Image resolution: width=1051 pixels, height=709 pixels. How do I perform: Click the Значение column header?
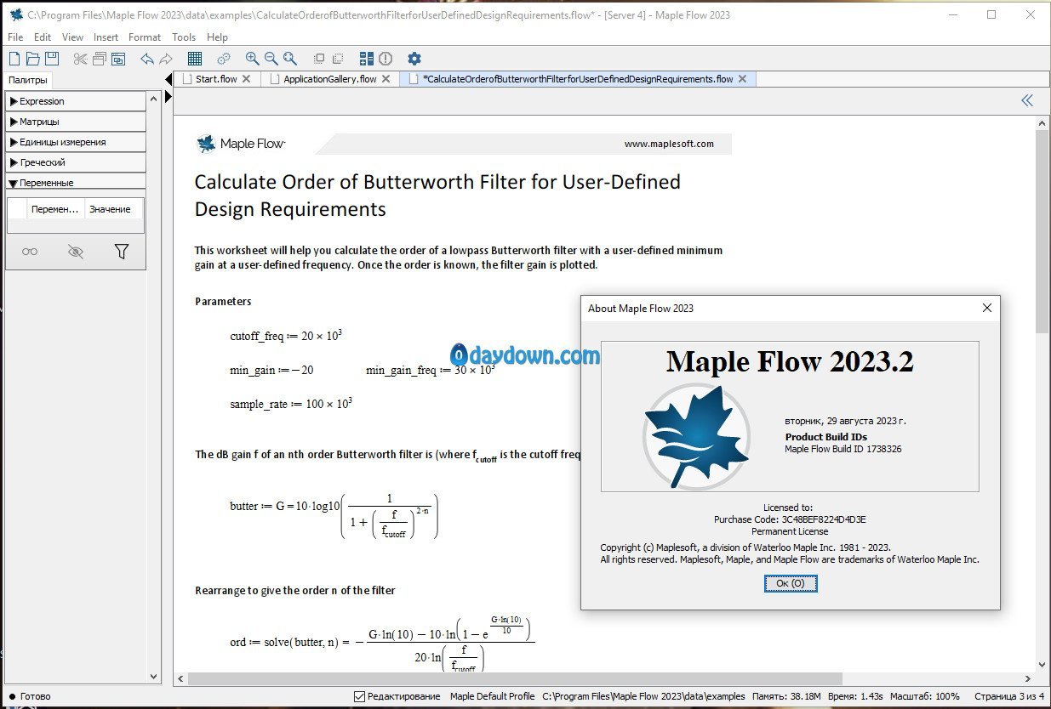[112, 209]
